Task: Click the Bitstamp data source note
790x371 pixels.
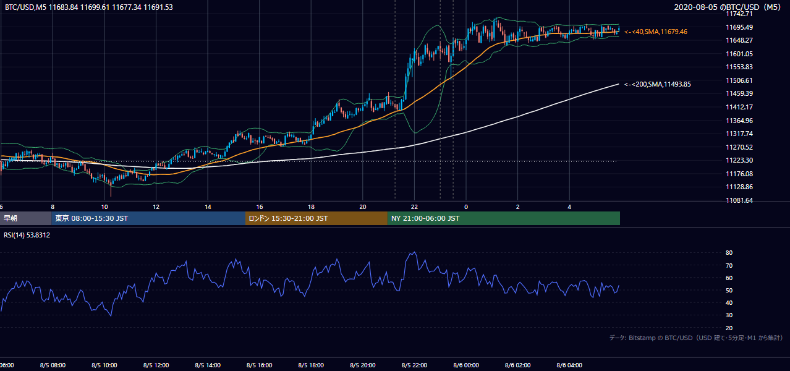Action: pos(697,338)
